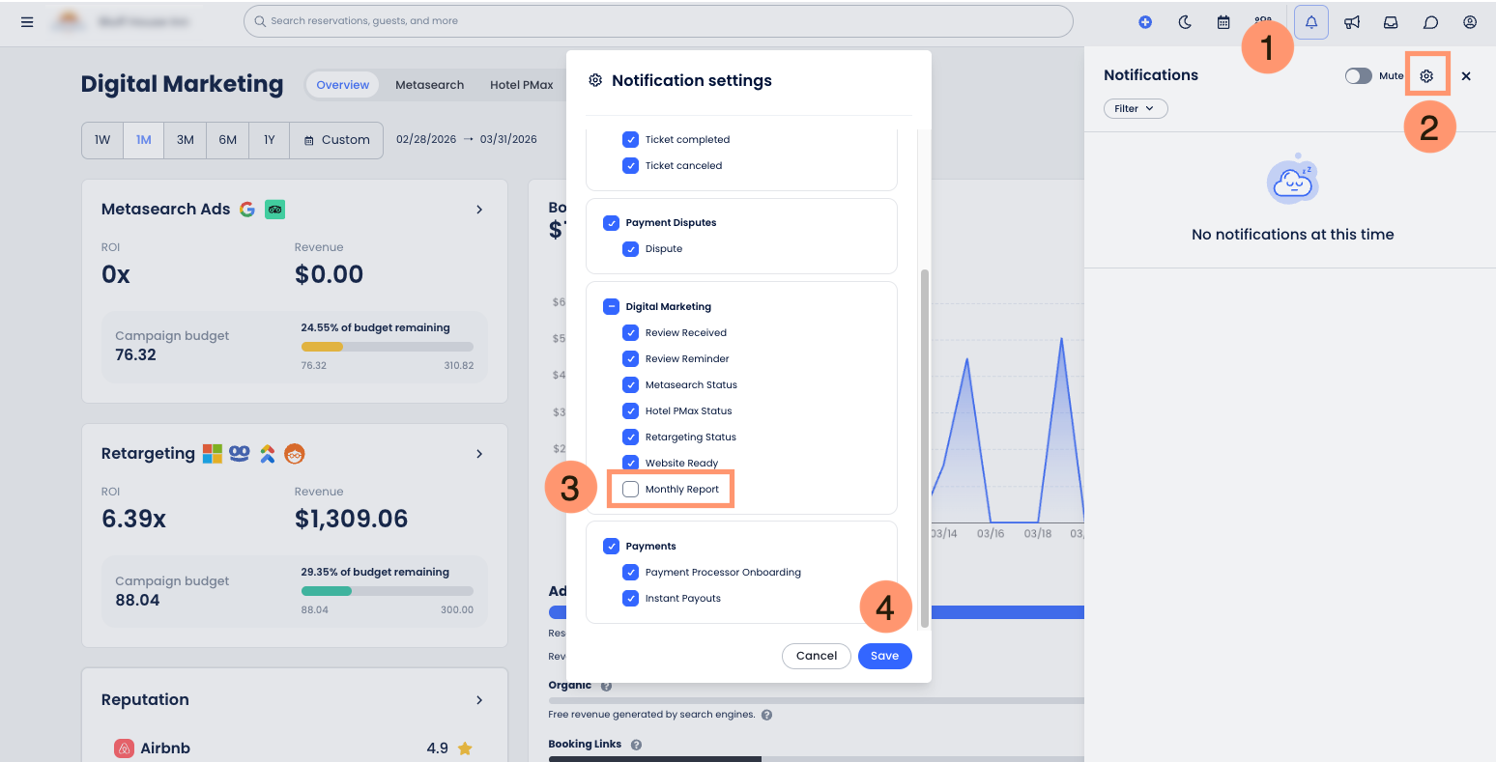Select the 3M date range tab
Screen dimensions: 1496x762
click(x=185, y=140)
